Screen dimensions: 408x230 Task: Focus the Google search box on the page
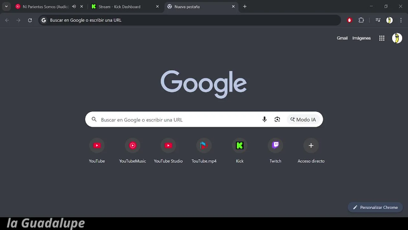coord(204,119)
